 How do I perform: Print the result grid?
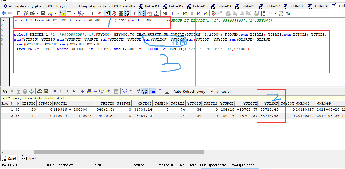[40, 91]
